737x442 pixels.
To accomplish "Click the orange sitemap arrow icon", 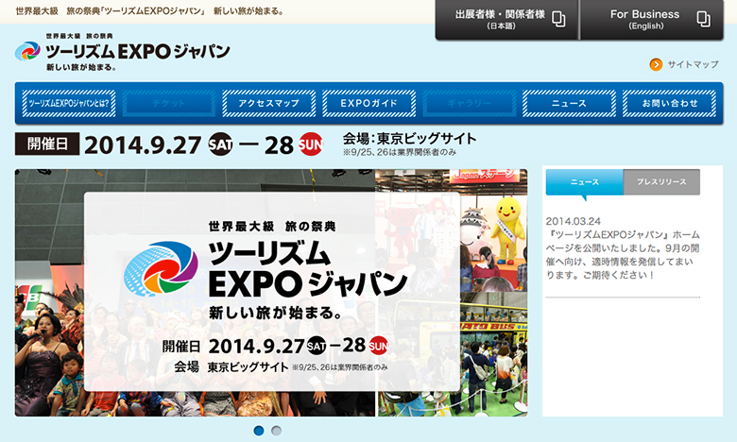I will [656, 65].
